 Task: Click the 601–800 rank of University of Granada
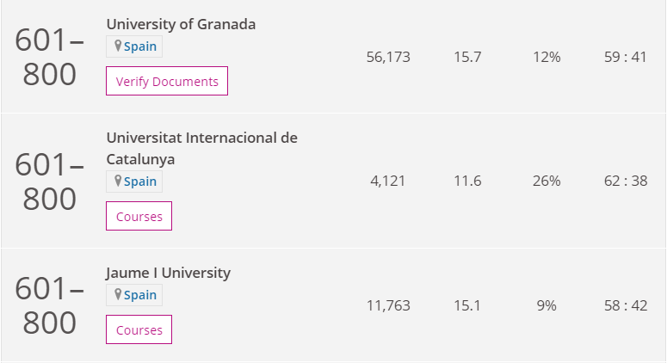pos(49,57)
